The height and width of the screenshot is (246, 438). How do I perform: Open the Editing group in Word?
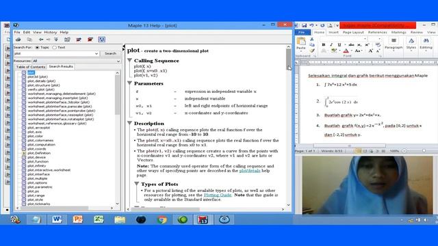[x=426, y=44]
